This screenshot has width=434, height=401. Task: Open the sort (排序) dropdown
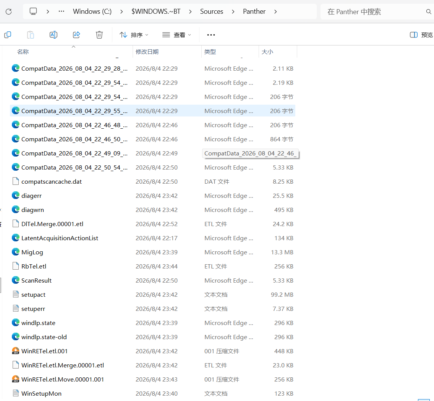coord(134,35)
